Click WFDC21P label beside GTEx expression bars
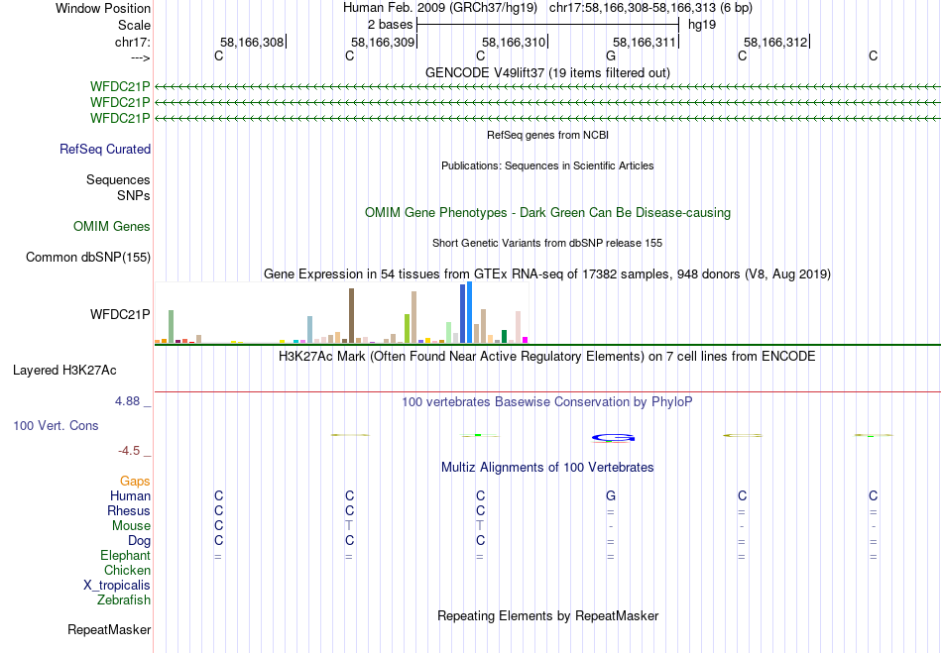The width and height of the screenshot is (942, 653). pyautogui.click(x=120, y=314)
